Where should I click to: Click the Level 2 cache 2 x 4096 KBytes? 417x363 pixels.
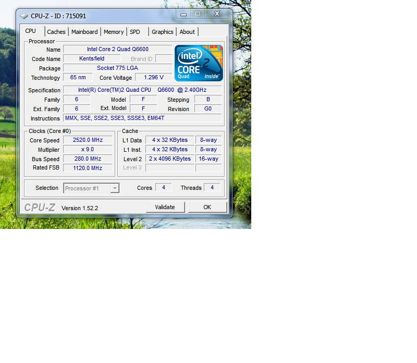170,159
